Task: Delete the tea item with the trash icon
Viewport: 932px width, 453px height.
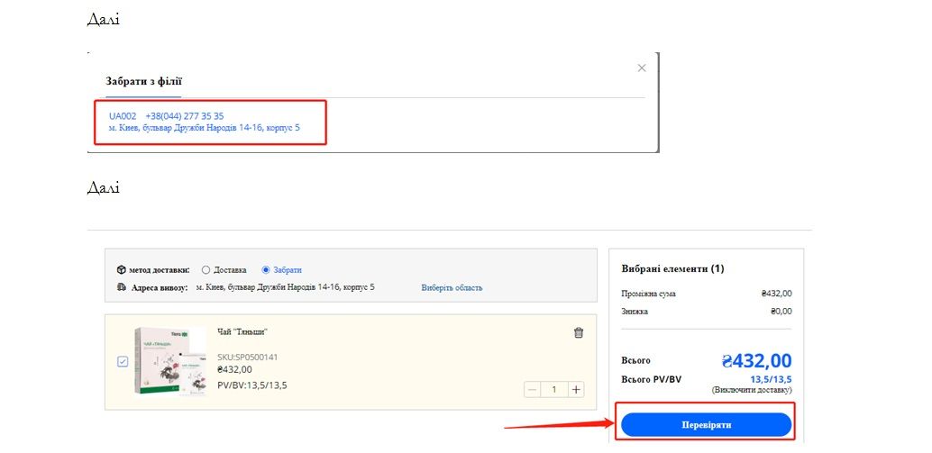Action: tap(579, 332)
